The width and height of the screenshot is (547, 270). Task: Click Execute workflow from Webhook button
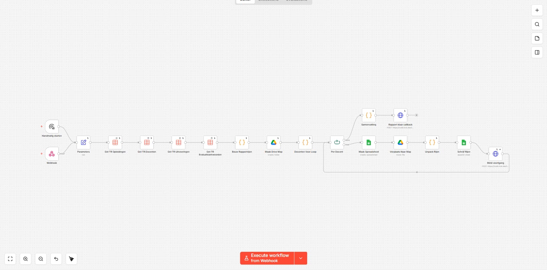point(267,258)
